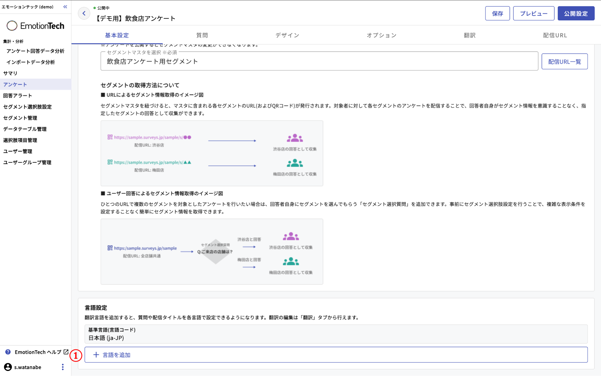The width and height of the screenshot is (601, 376).
Task: Open 公開設定
Action: [576, 13]
